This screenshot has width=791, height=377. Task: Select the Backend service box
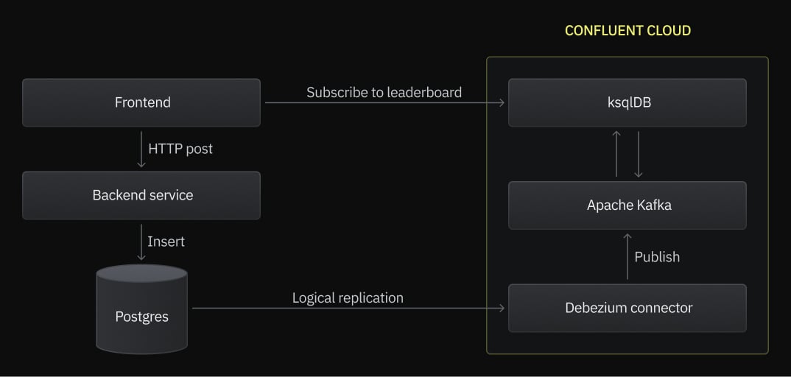tap(141, 195)
